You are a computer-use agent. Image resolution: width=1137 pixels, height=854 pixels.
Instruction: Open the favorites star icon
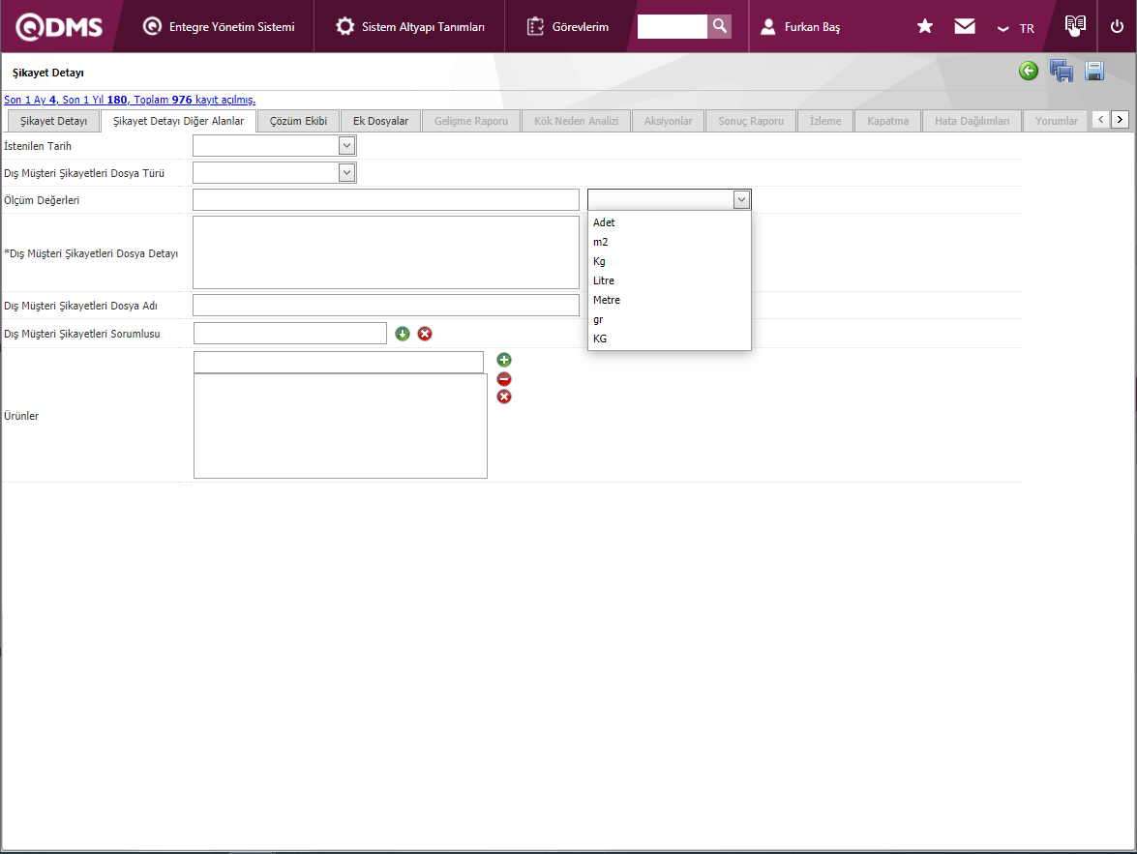[x=925, y=27]
